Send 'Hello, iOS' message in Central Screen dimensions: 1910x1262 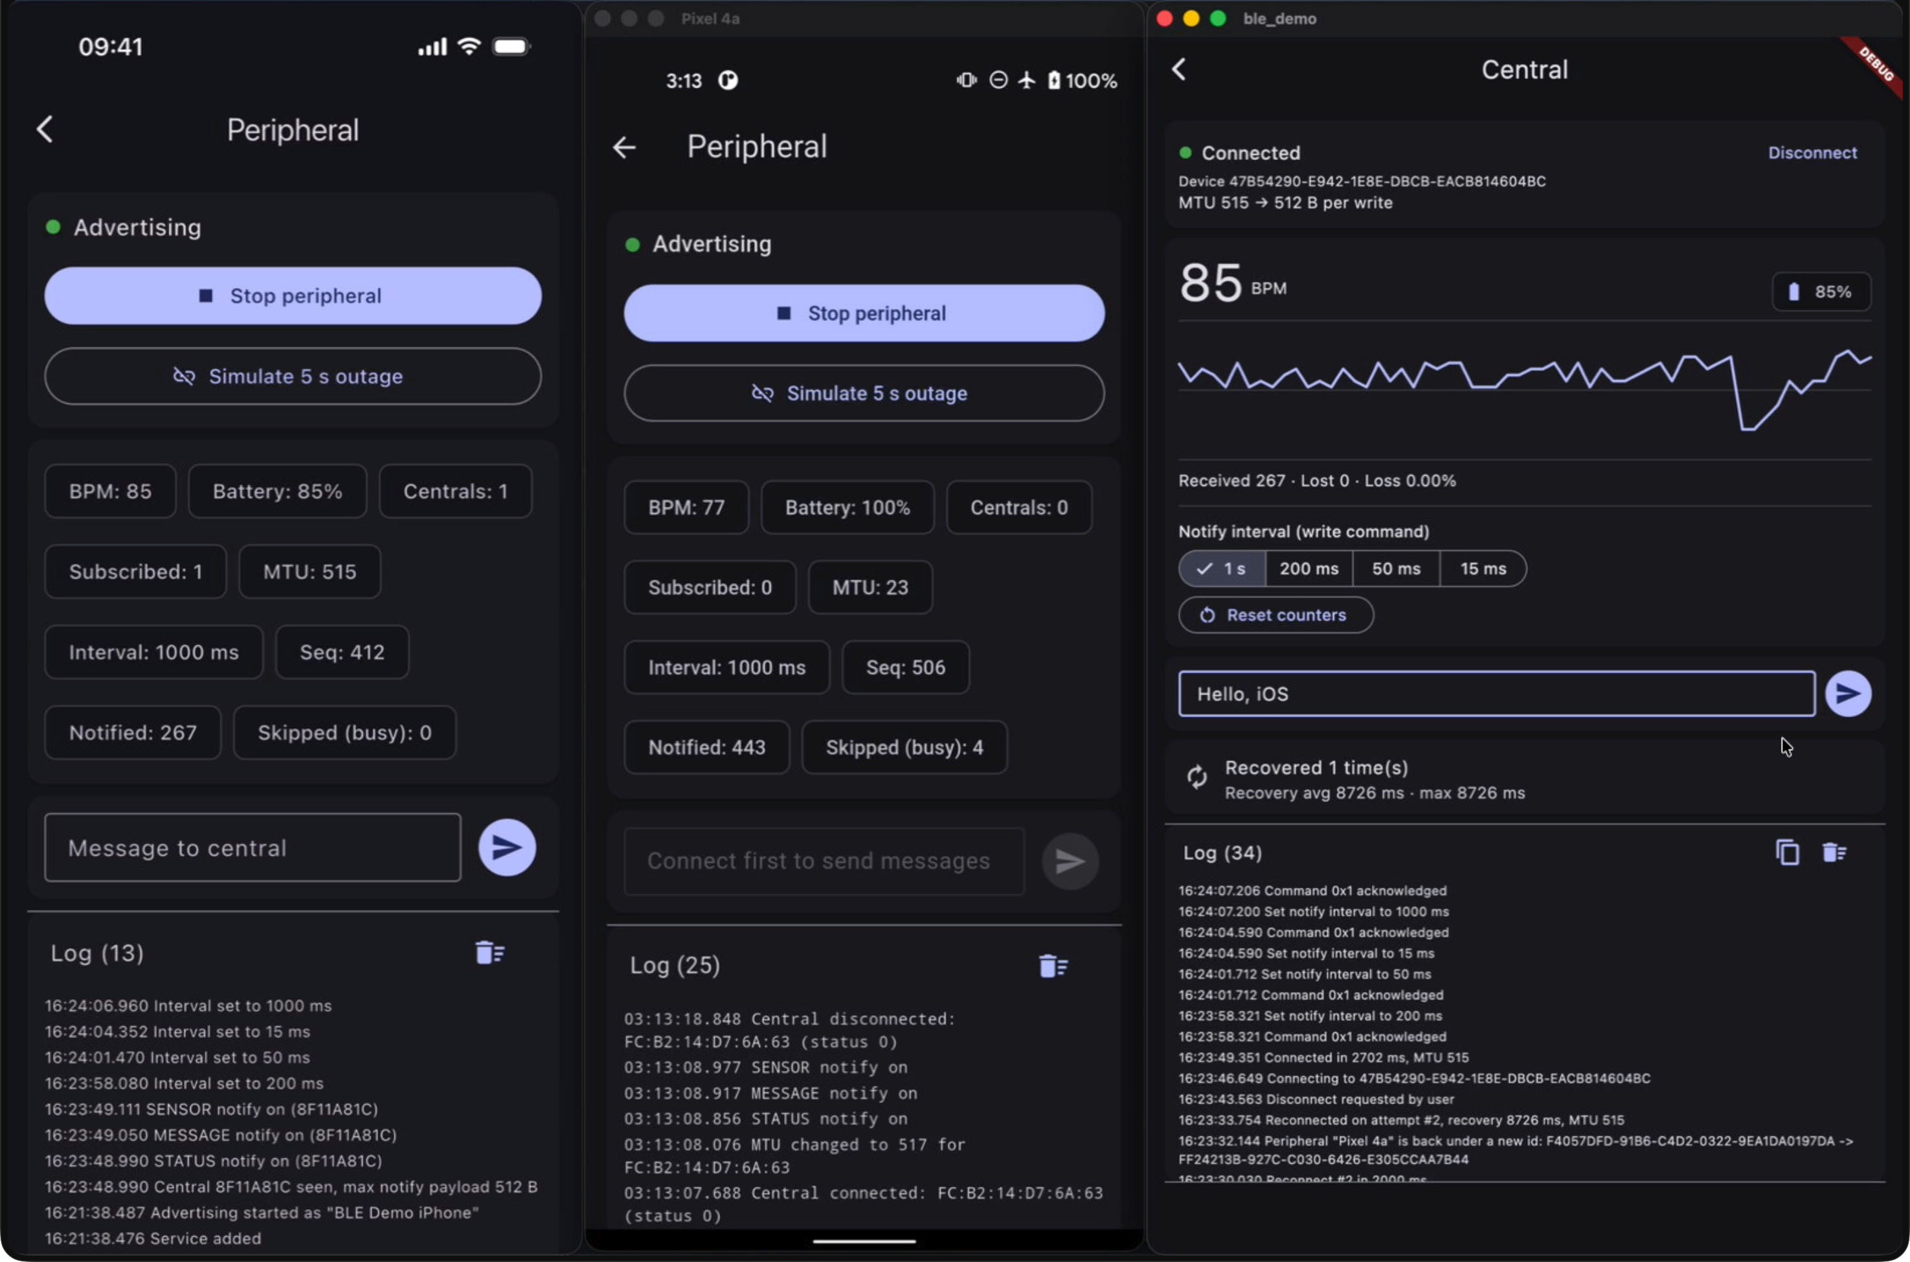[x=1848, y=694]
